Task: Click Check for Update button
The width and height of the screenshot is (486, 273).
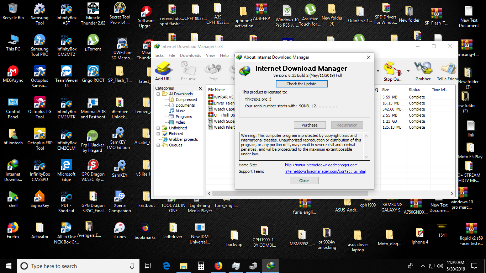Action: pos(302,84)
